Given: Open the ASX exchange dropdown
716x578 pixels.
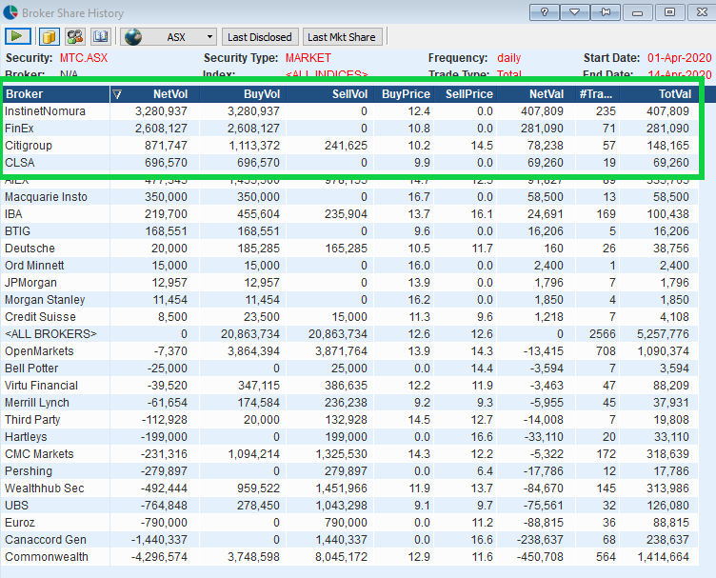Looking at the screenshot, I should click(x=209, y=37).
